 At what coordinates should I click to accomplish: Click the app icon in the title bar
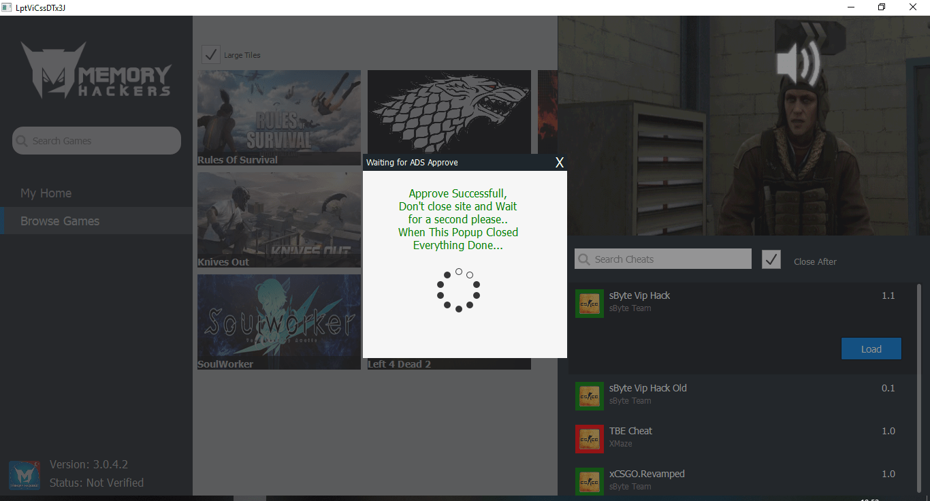[7, 7]
